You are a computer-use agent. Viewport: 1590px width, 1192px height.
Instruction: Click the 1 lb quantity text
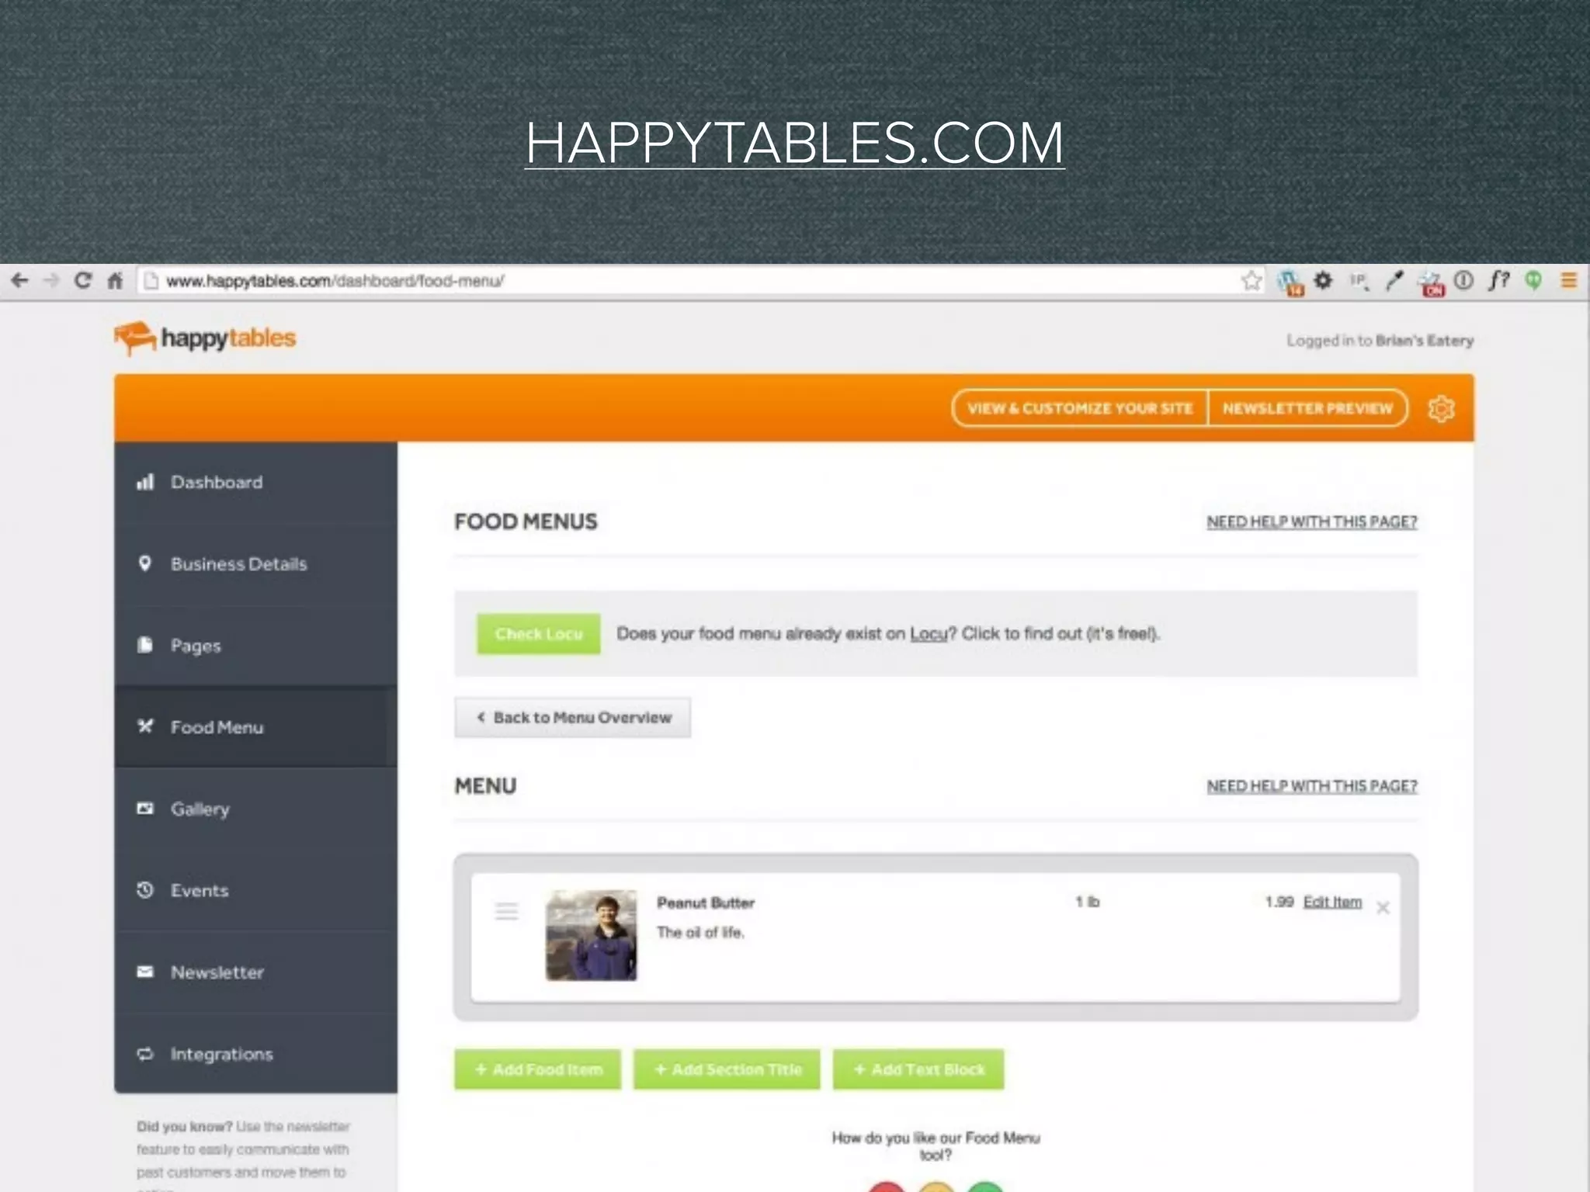[x=1088, y=902]
